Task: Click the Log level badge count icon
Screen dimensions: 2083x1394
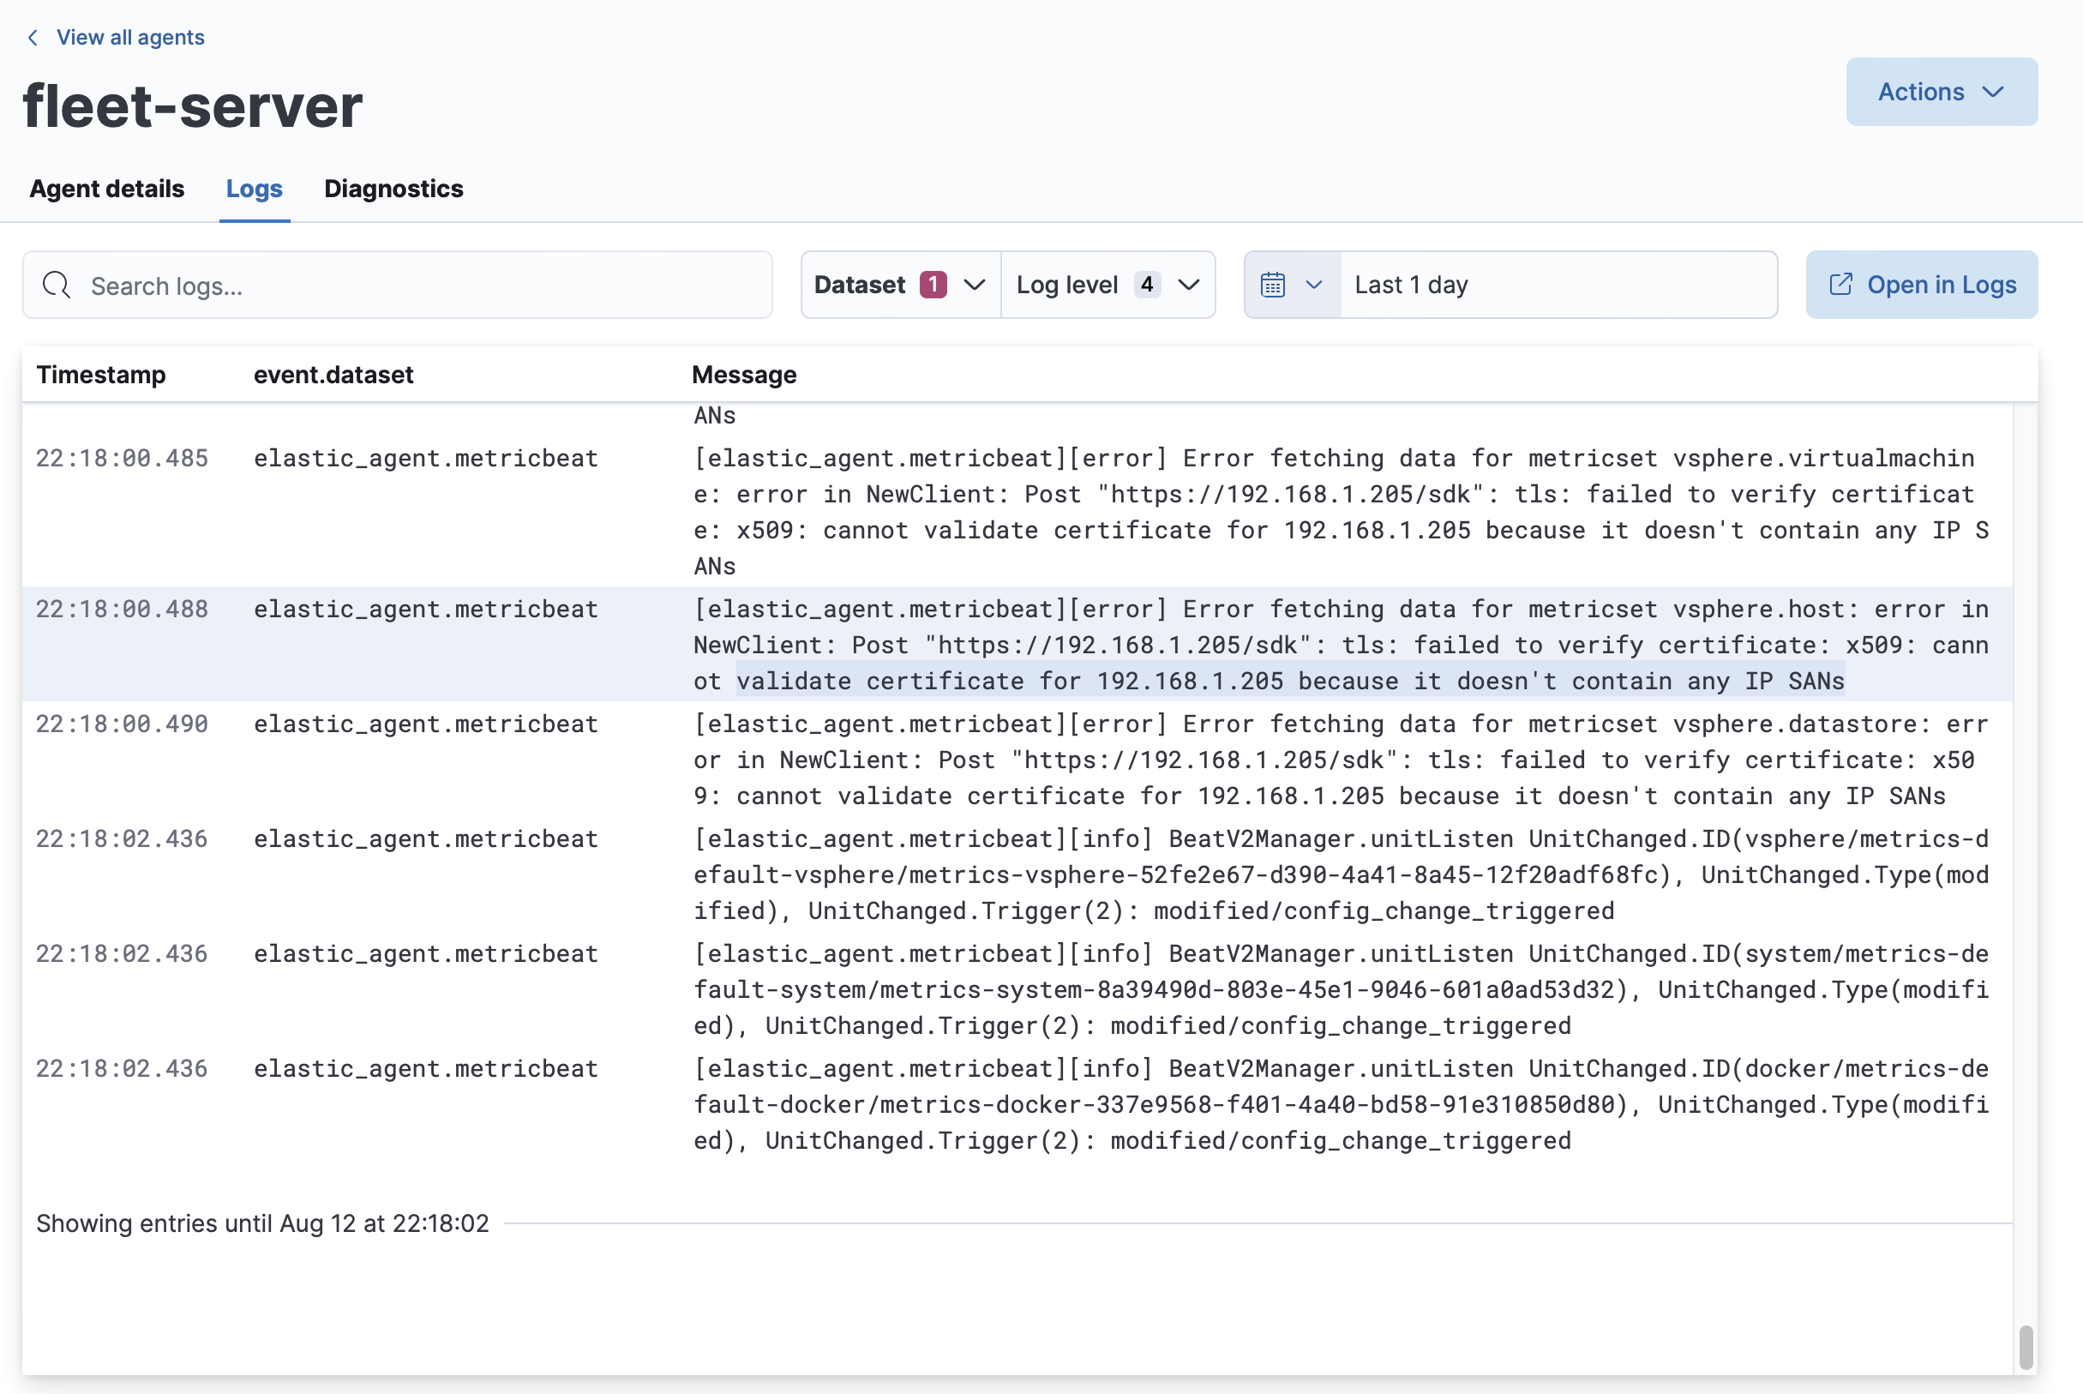Action: point(1146,285)
